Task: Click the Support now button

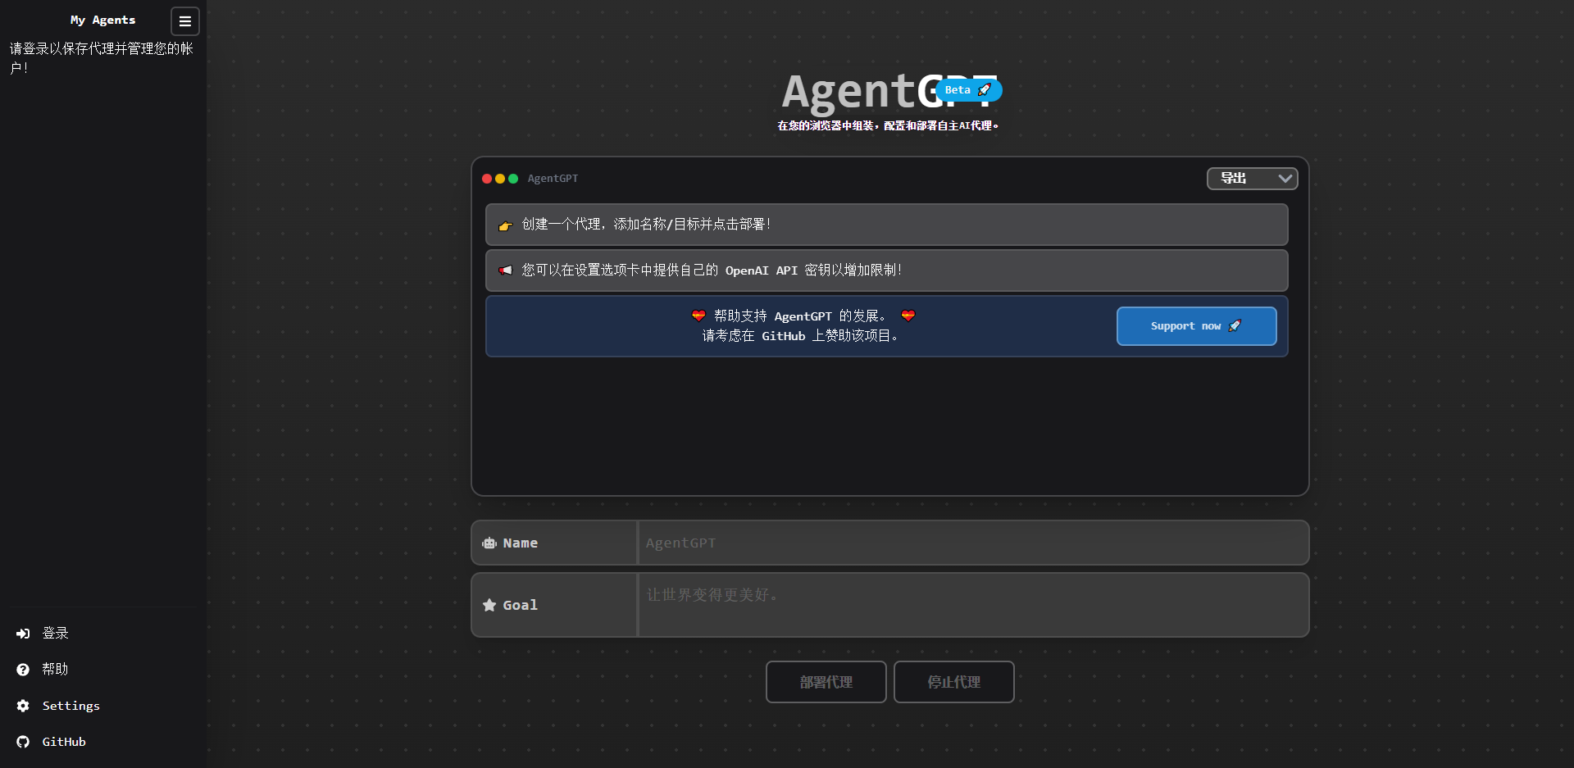Action: click(x=1196, y=325)
